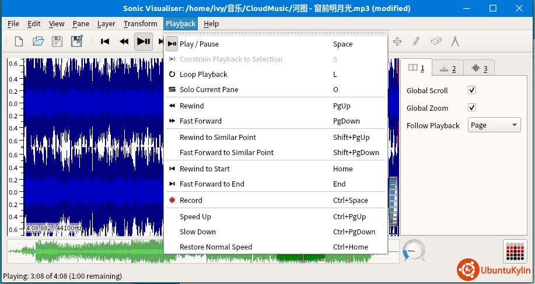Select the Erase tool icon
535x284 pixels.
436,41
